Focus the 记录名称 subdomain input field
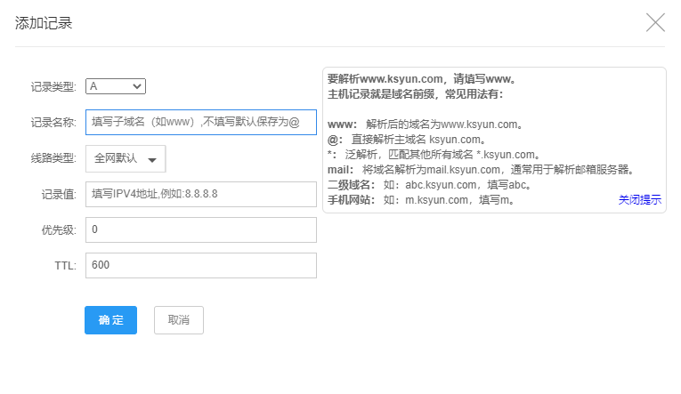 coord(201,123)
